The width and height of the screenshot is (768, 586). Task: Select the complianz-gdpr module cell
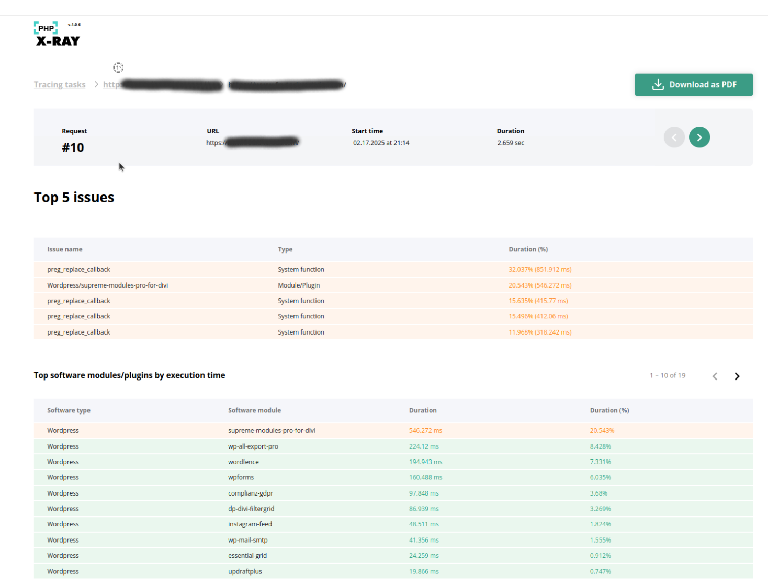(x=251, y=493)
